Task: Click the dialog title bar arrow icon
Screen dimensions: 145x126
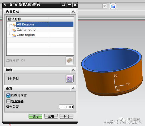Action: [5, 5]
